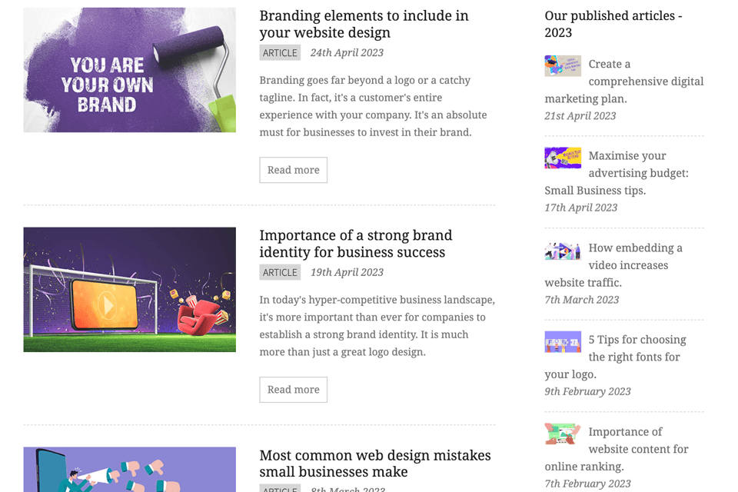Open the choosing fonts sidebar thumbnail
Image resolution: width=738 pixels, height=492 pixels.
click(563, 342)
